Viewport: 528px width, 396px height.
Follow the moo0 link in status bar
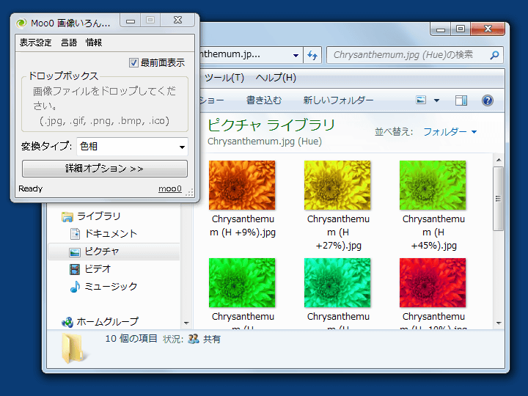tap(169, 188)
